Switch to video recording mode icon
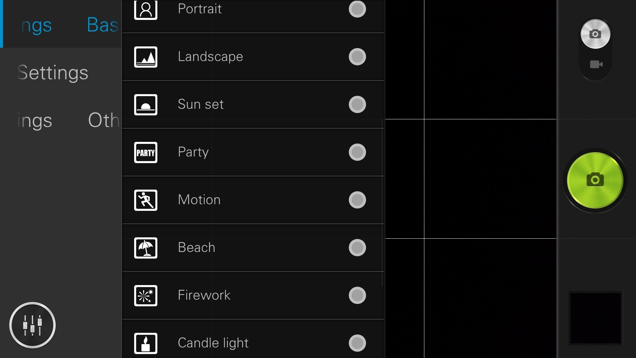Viewport: 636px width, 358px height. point(596,64)
